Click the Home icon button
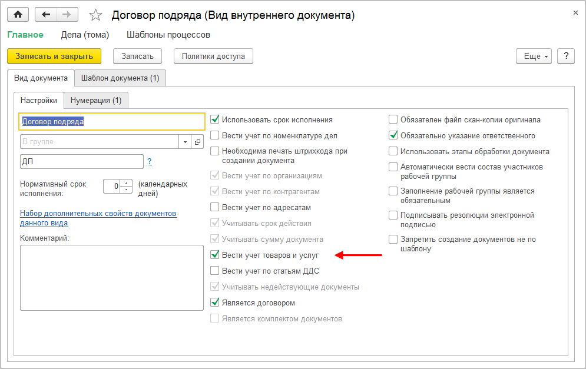Screen dimensions: 586x369 click(18, 15)
